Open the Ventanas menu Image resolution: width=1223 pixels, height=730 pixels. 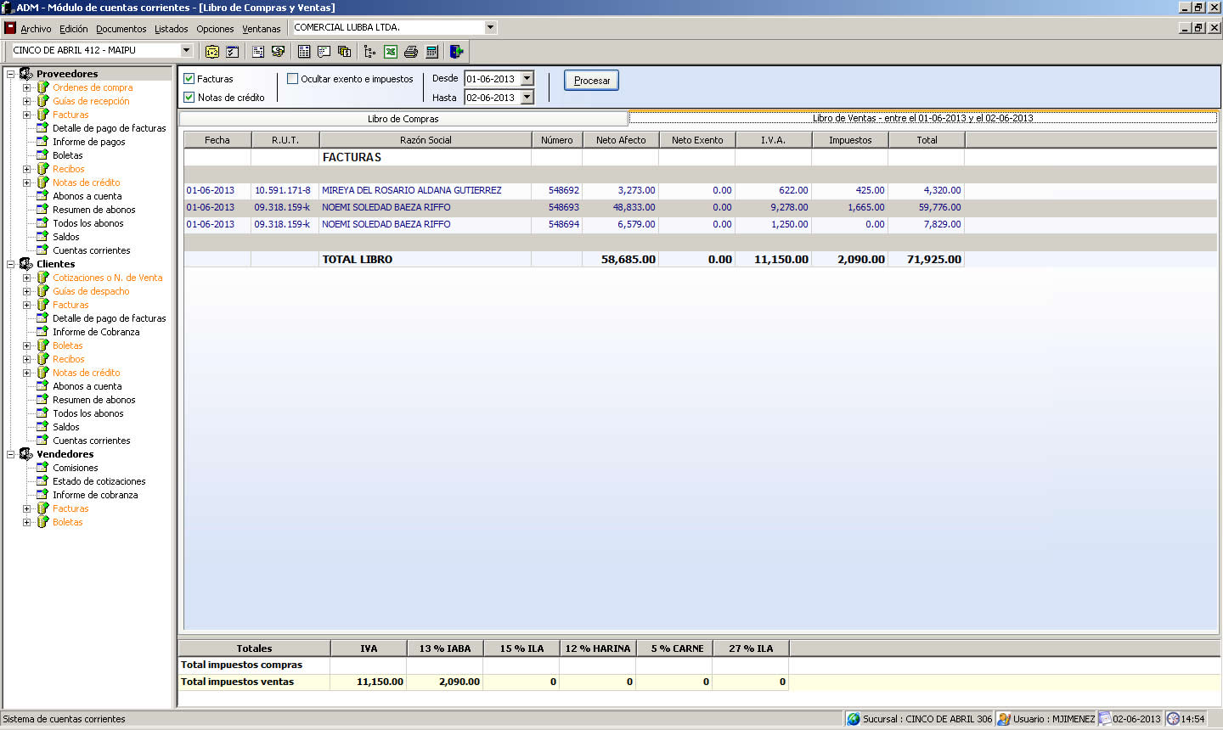(x=261, y=29)
